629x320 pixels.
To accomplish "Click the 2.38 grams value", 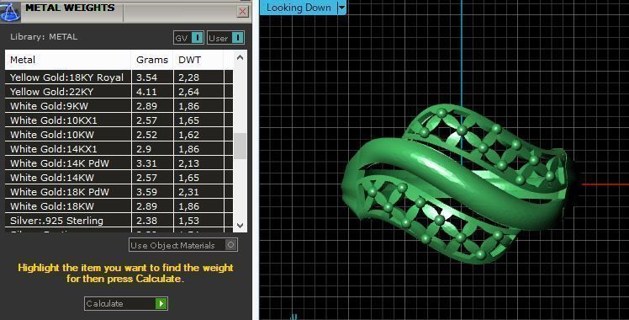I will 146,221.
